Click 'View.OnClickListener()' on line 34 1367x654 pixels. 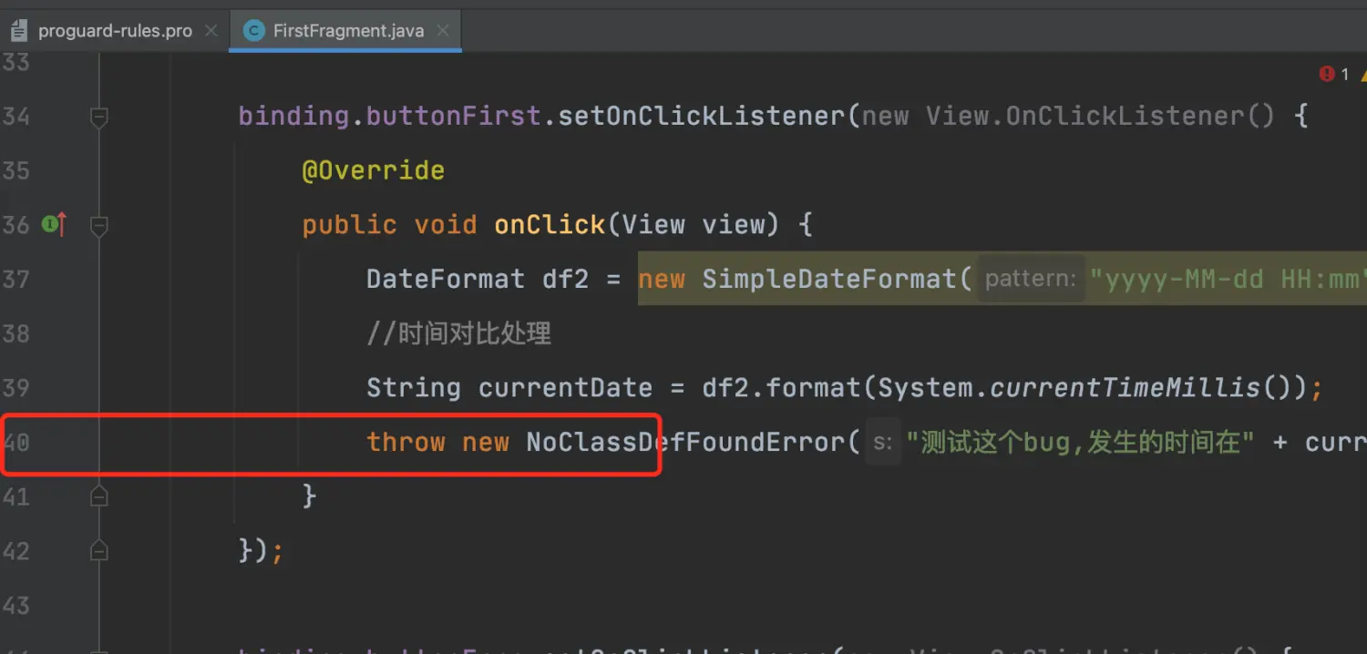1100,117
